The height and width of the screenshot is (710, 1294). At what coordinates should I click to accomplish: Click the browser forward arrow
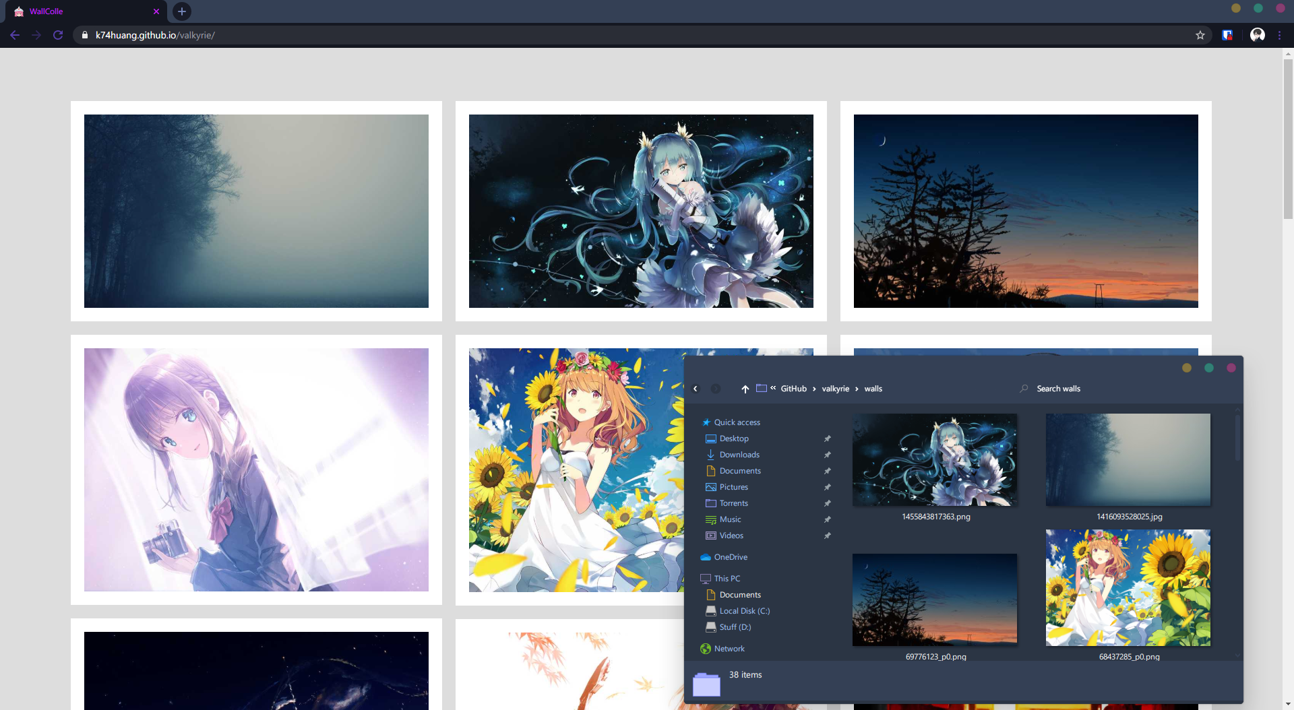pos(36,35)
